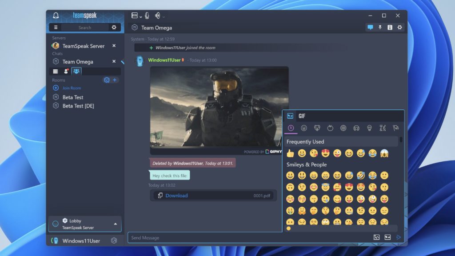Pin the Team Omega conversation
Screen dimensions: 455x256
tap(380, 27)
